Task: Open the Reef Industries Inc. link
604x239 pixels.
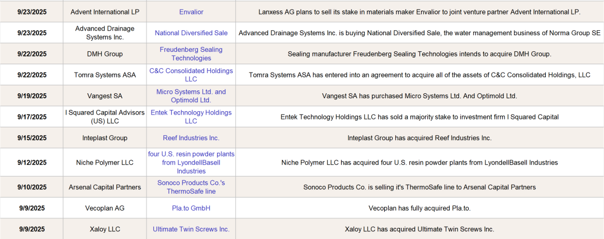Action: point(191,138)
